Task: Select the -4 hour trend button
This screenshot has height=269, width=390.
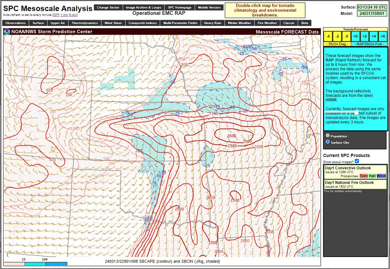Action: pos(329,36)
